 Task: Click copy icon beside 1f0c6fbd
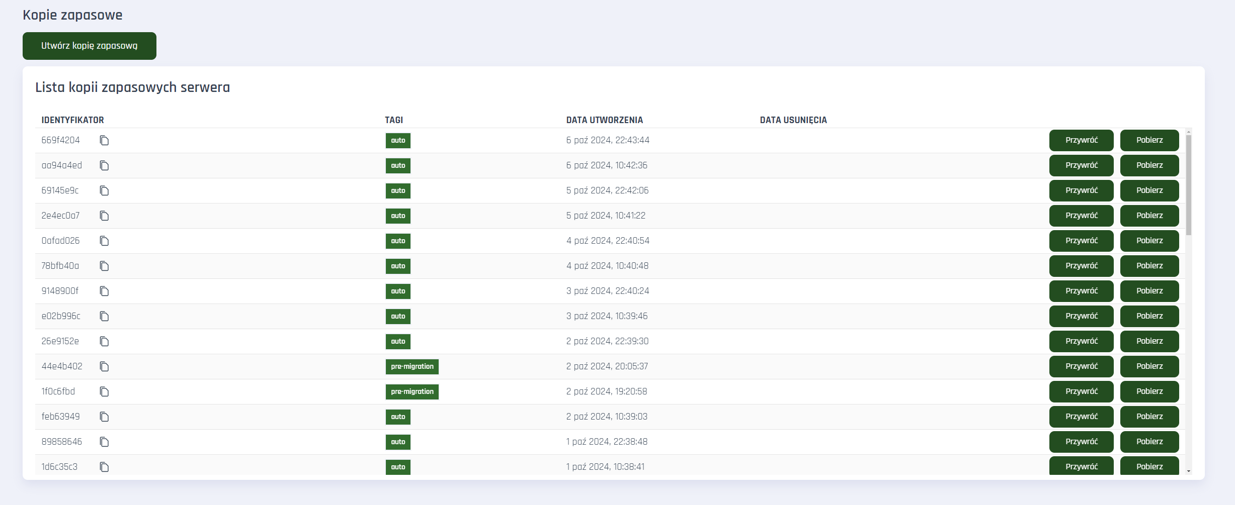pos(104,391)
